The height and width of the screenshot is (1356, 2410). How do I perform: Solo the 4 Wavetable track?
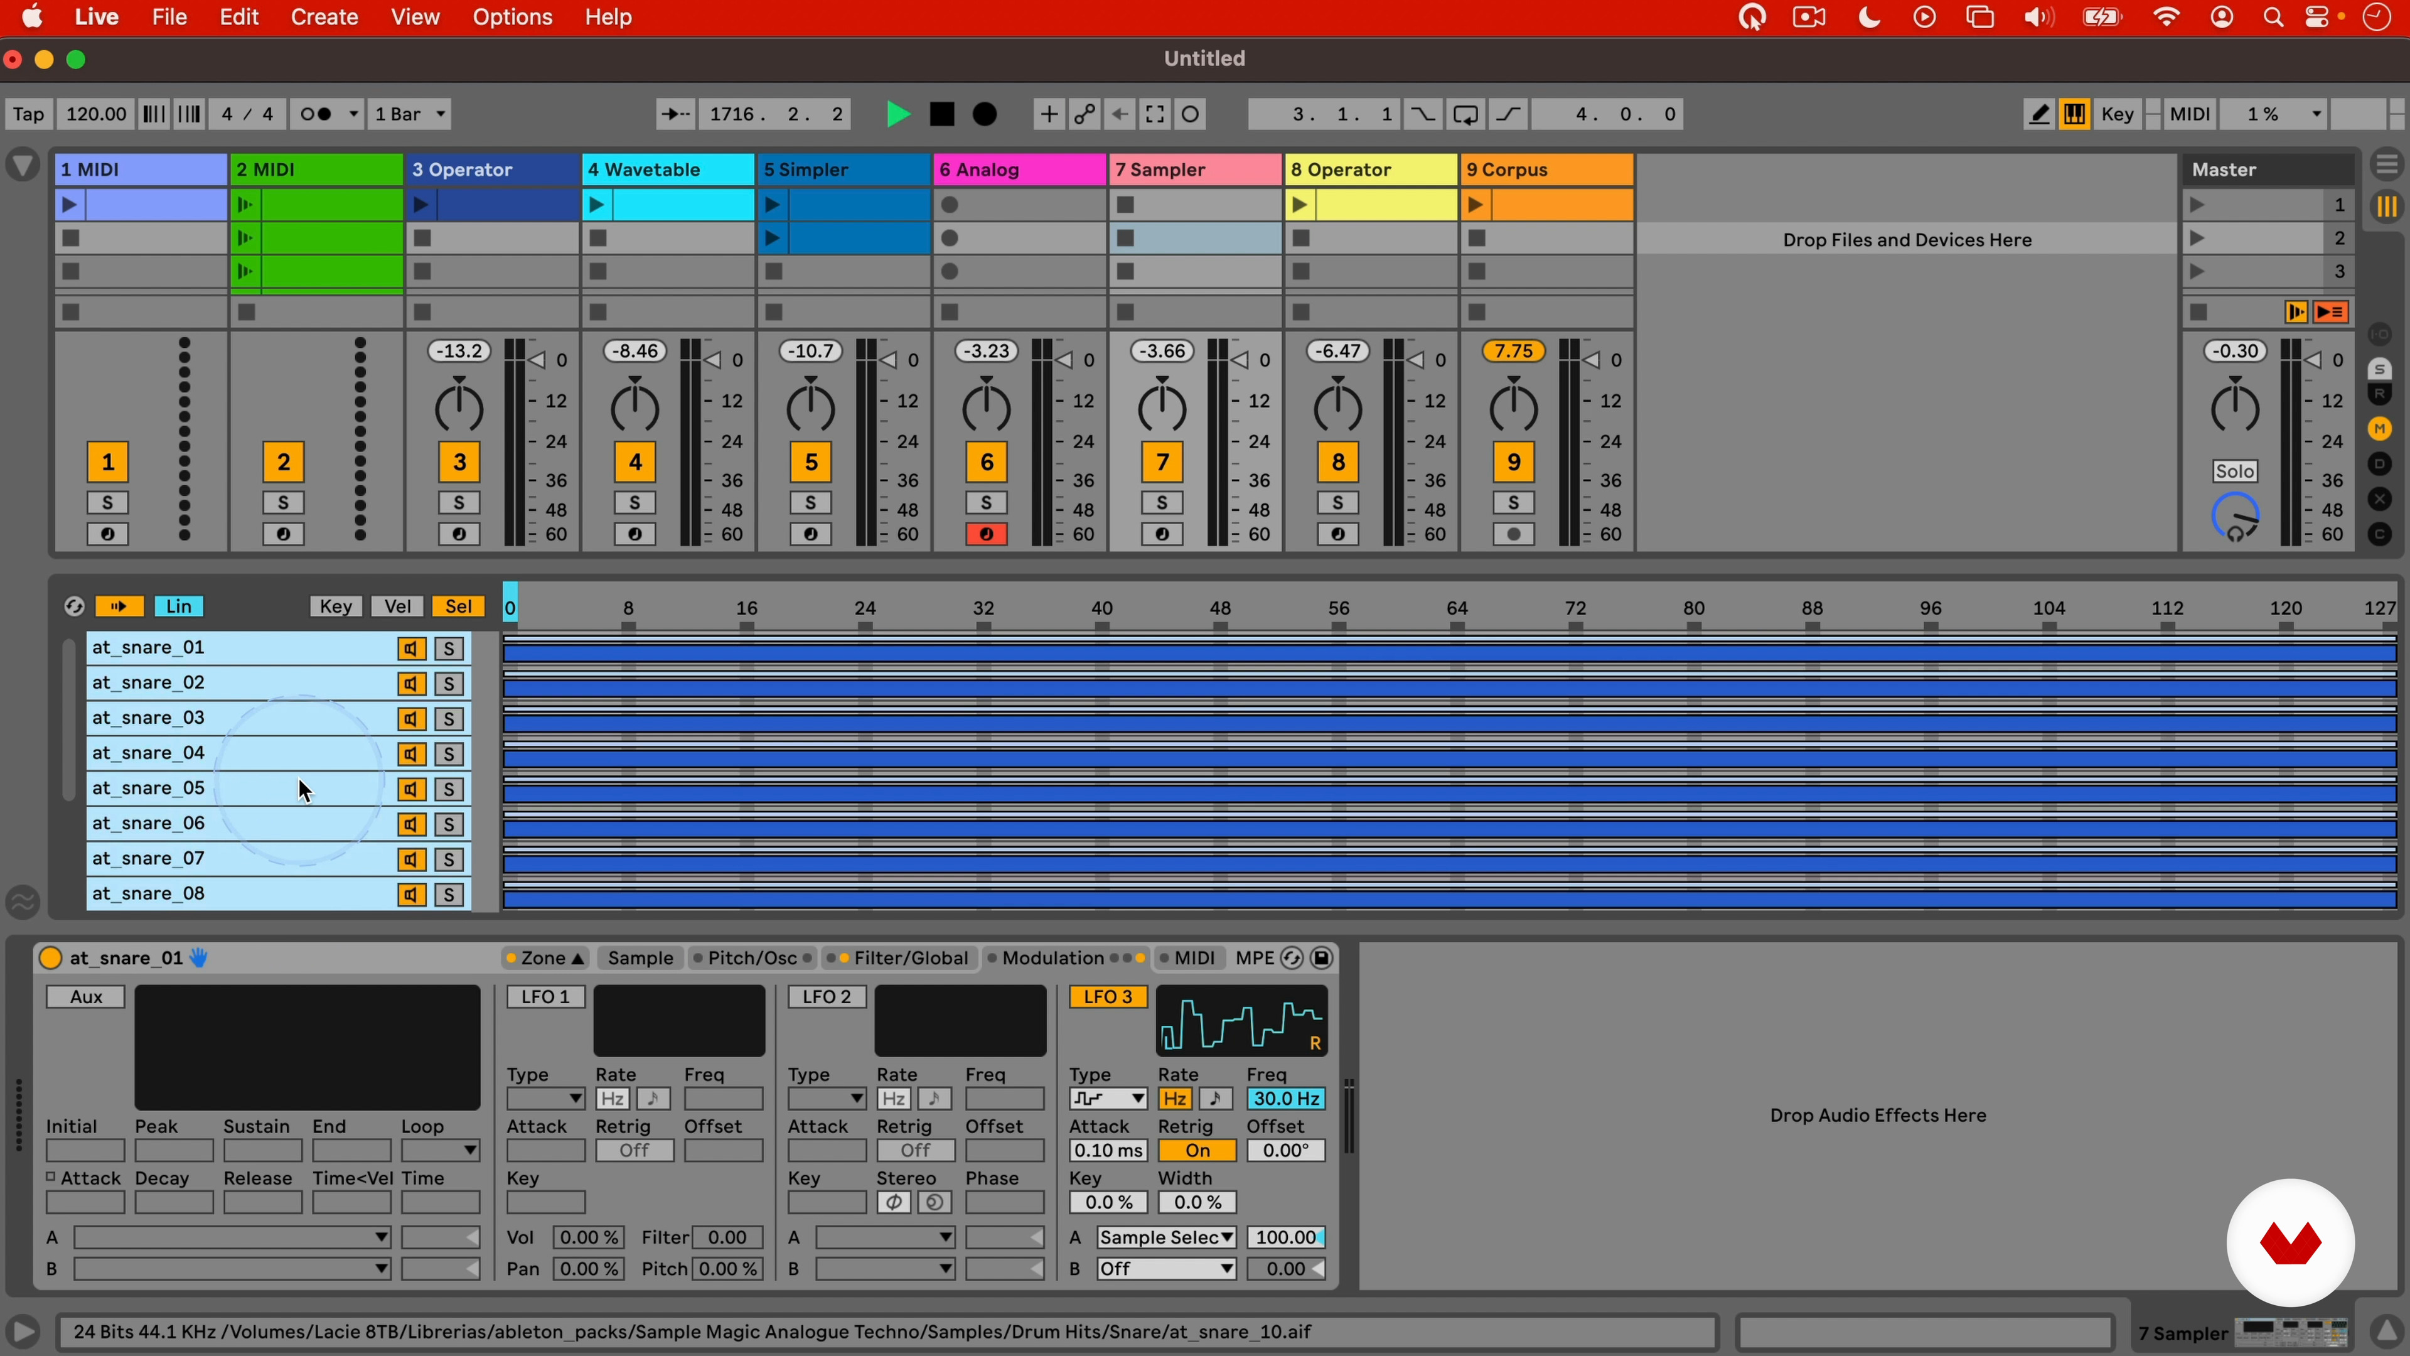[x=635, y=503]
